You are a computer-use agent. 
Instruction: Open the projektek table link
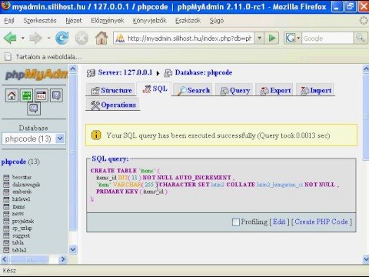click(23, 221)
